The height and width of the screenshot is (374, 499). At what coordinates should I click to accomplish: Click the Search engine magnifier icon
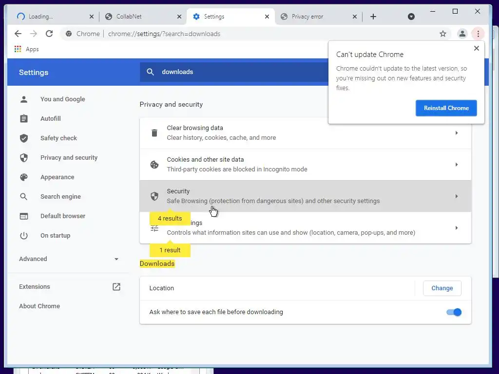[x=24, y=197]
